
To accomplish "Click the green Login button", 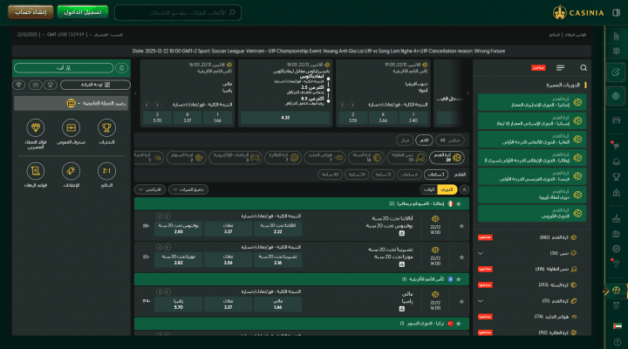I will click(83, 12).
